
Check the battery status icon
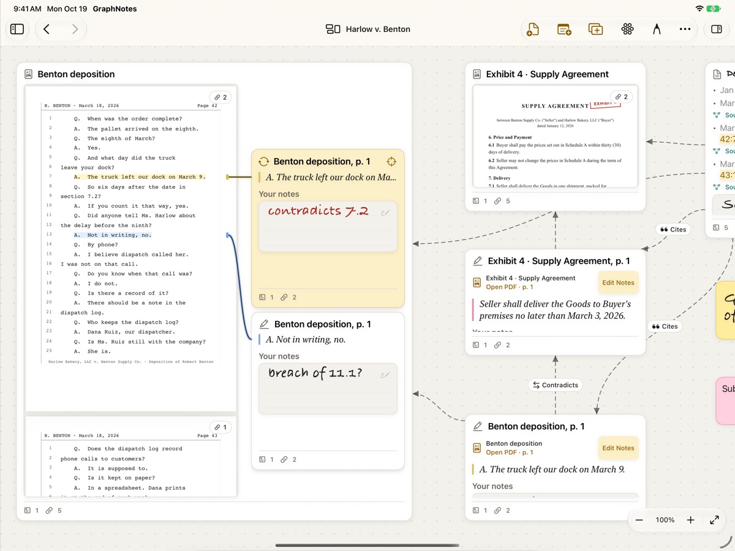pyautogui.click(x=714, y=9)
